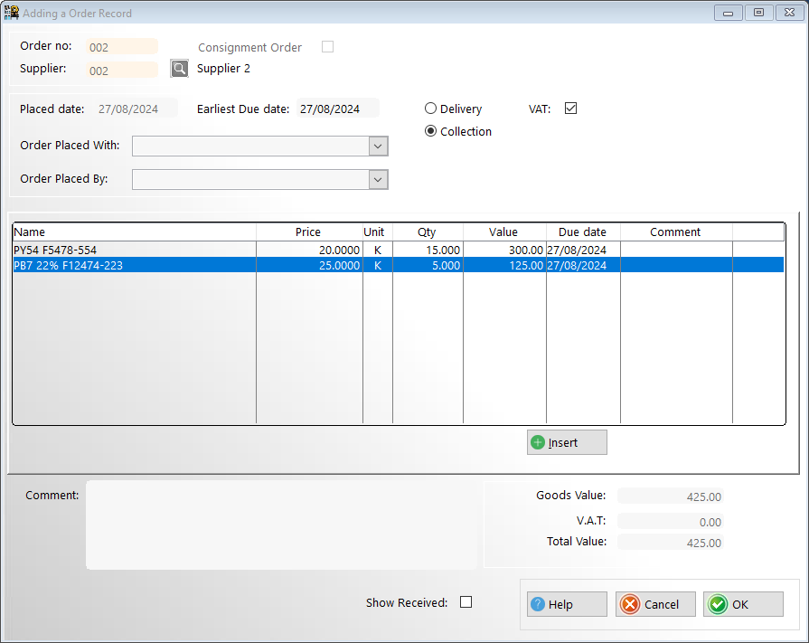
Task: Click the Earliest Due date field
Action: pyautogui.click(x=336, y=109)
